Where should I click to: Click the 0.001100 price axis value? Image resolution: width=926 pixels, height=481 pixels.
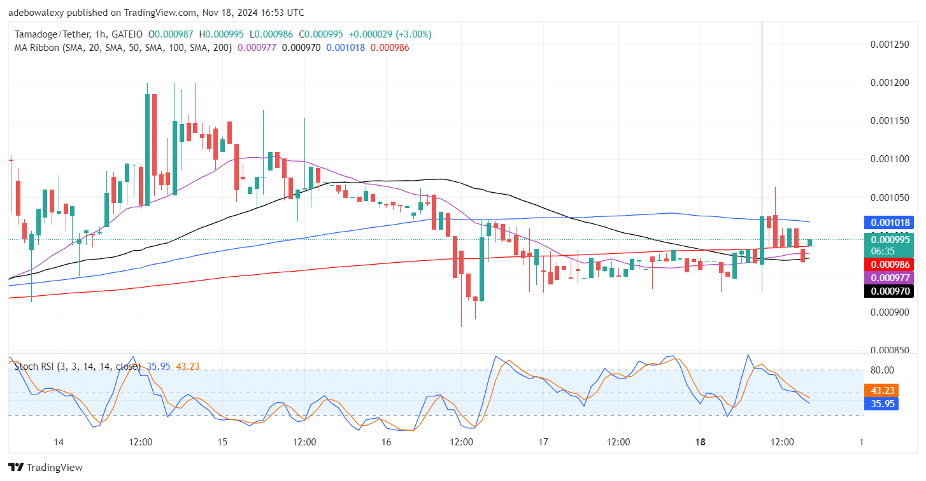[888, 158]
